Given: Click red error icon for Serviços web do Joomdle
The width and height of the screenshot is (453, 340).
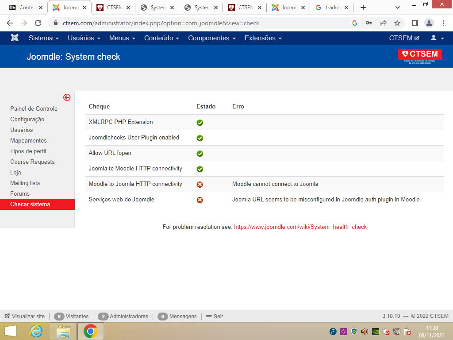Looking at the screenshot, I should click(x=200, y=200).
